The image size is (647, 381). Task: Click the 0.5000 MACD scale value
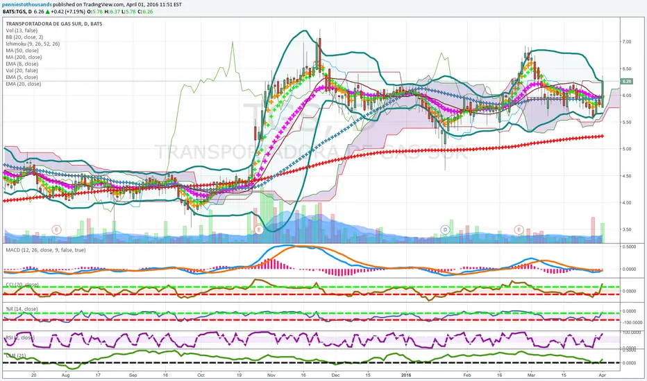[x=629, y=247]
